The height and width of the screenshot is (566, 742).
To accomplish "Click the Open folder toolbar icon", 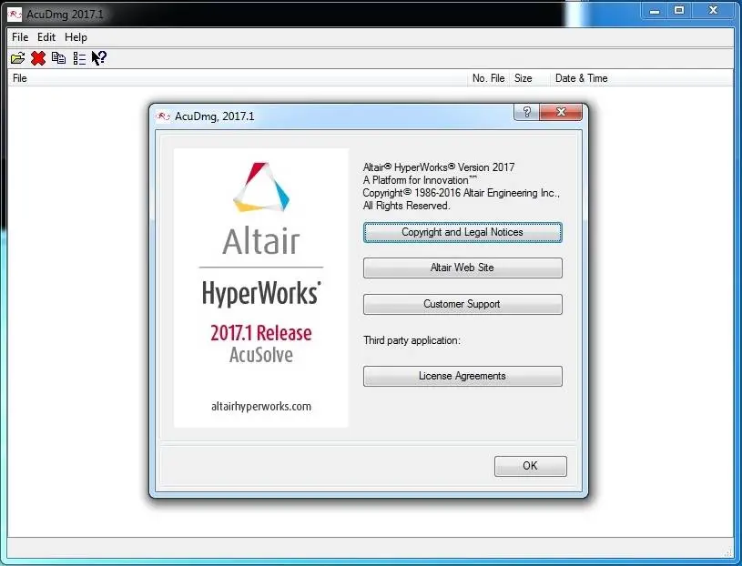I will [x=17, y=58].
